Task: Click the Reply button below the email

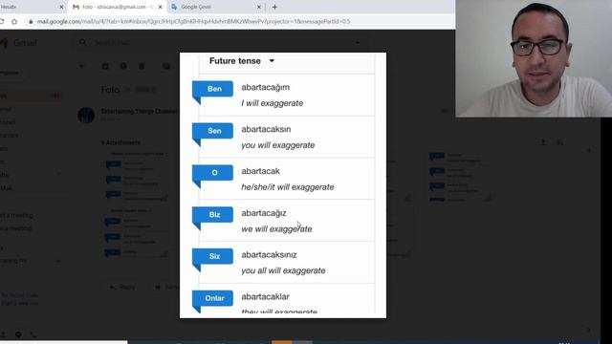Action: [x=122, y=287]
